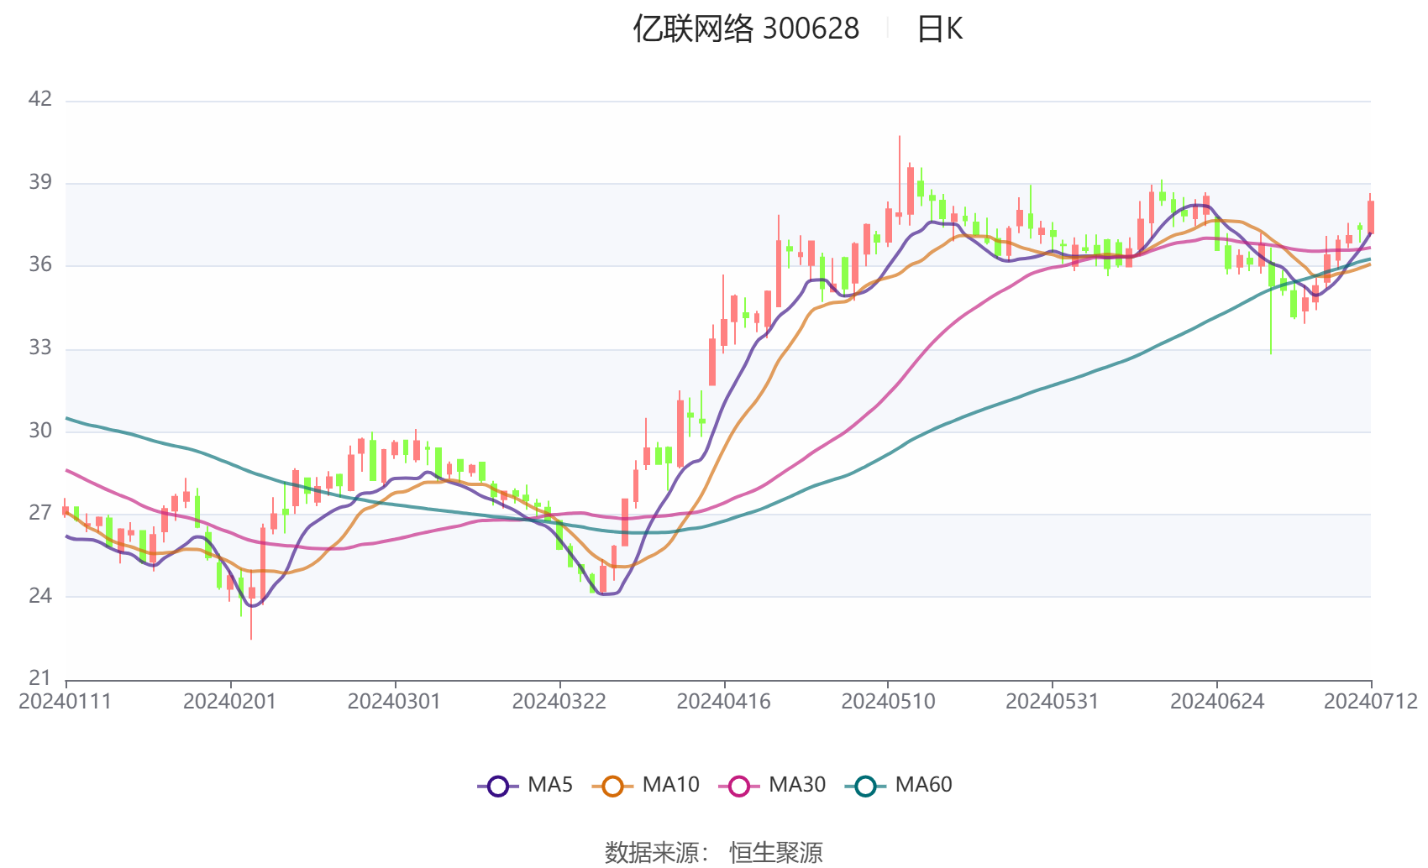This screenshot has width=1428, height=868.
Task: Click y-axis value label 24
Action: tap(40, 596)
